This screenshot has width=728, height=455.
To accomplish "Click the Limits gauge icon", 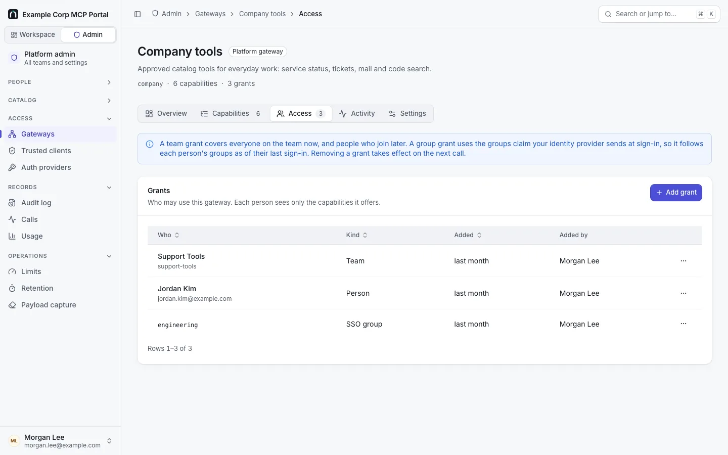I will pyautogui.click(x=12, y=271).
